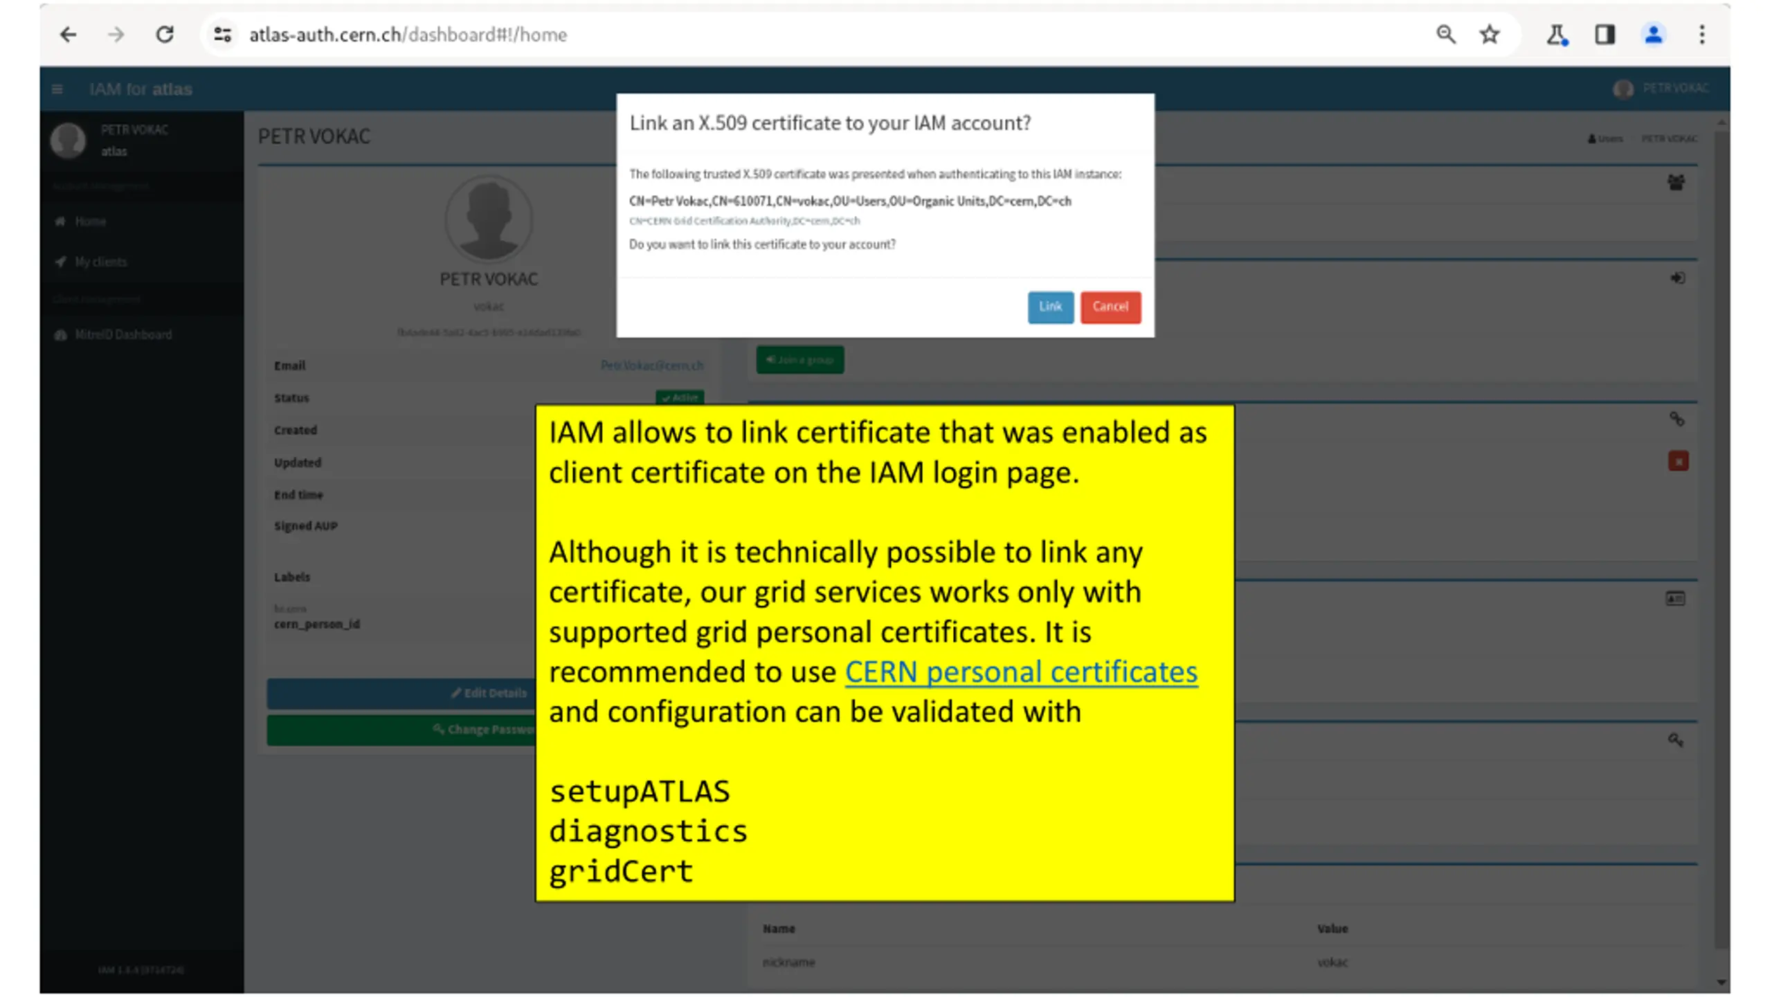Screen dimensions: 1772x997
Task: Select the certificate subject CN=Petr Vokac line
Action: pyautogui.click(x=850, y=201)
